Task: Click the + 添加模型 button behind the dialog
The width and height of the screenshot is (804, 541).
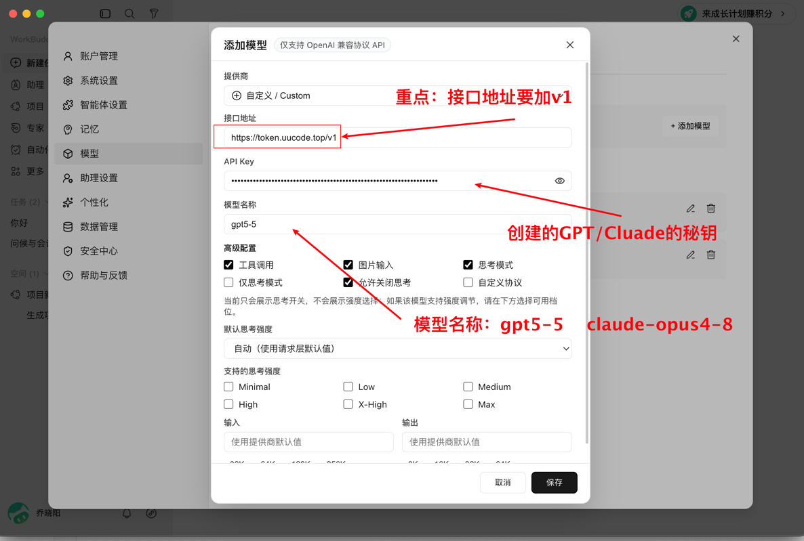Action: tap(690, 126)
